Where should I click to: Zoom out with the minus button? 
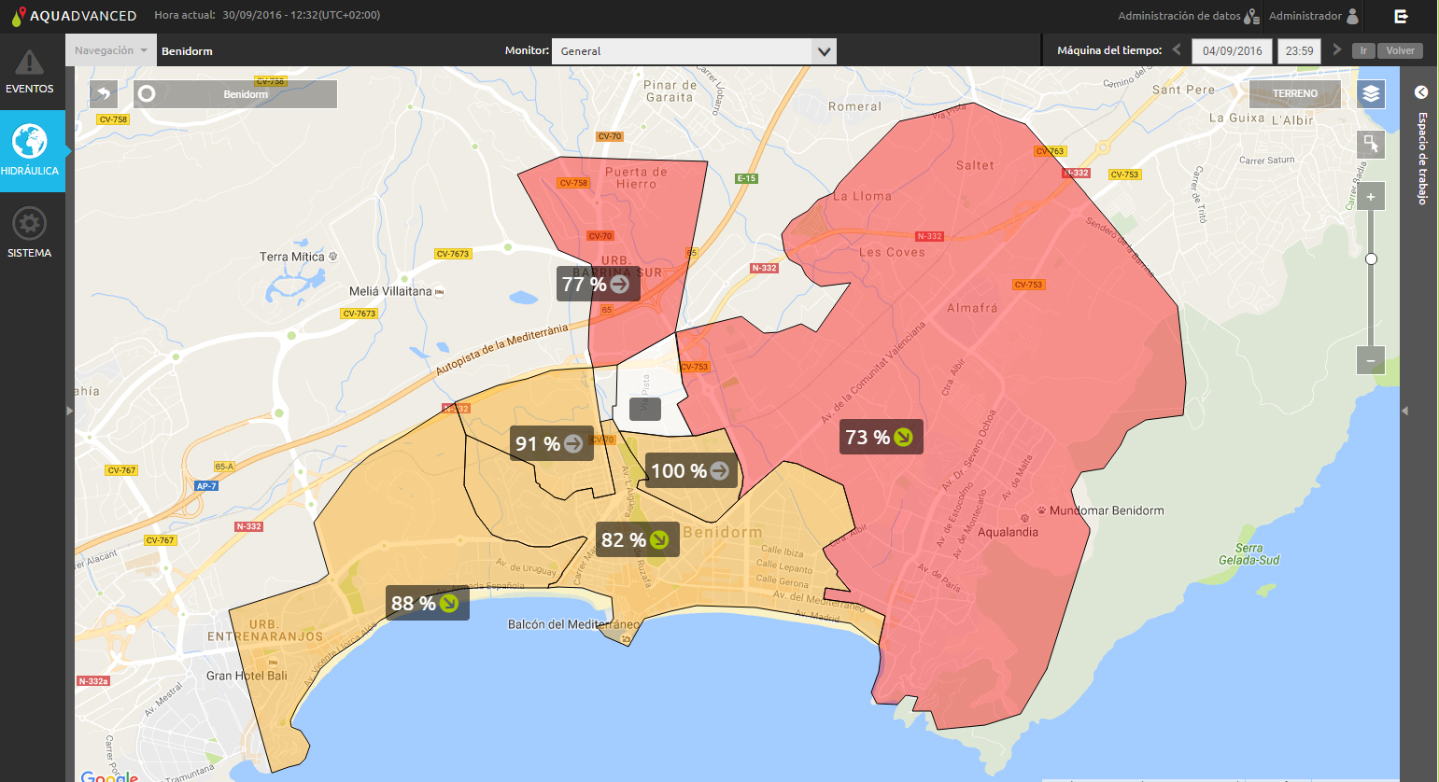(1370, 360)
